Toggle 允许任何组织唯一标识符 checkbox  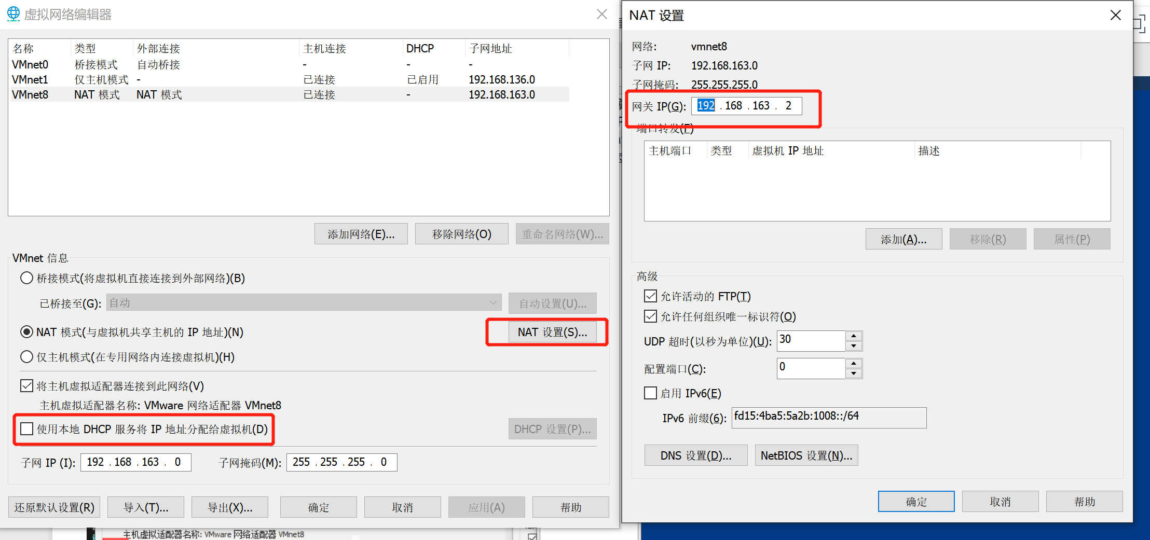650,316
